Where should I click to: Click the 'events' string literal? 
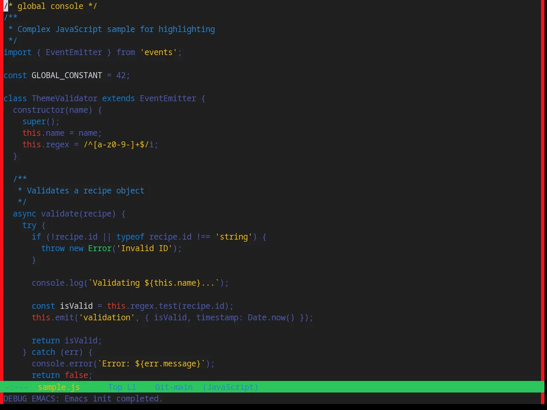point(159,52)
